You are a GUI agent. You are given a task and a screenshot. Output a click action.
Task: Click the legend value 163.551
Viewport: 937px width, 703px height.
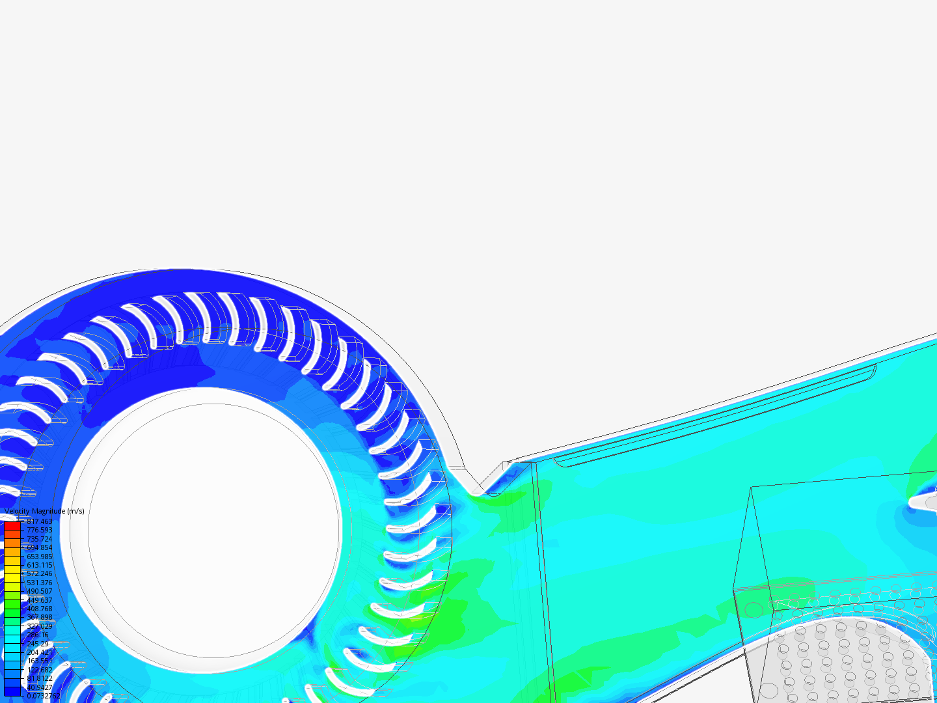click(x=39, y=661)
